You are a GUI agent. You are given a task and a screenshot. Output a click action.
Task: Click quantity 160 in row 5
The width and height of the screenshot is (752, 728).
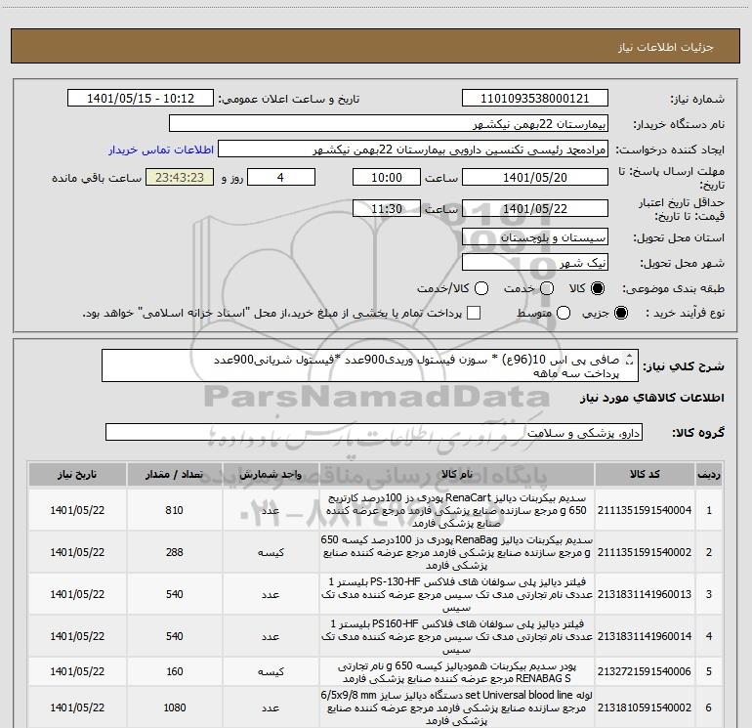[174, 672]
